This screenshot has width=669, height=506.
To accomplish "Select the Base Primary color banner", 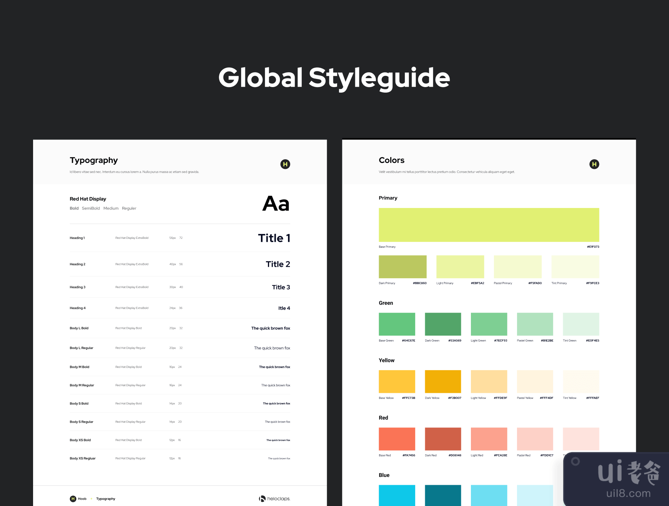I will [489, 225].
